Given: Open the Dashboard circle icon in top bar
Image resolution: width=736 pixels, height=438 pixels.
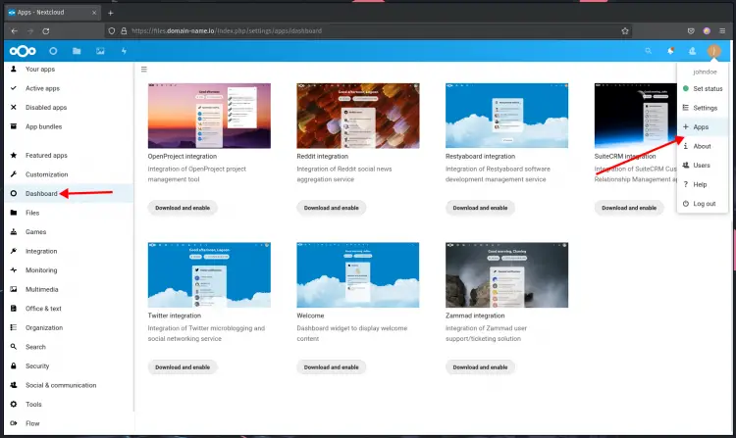Looking at the screenshot, I should 53,51.
